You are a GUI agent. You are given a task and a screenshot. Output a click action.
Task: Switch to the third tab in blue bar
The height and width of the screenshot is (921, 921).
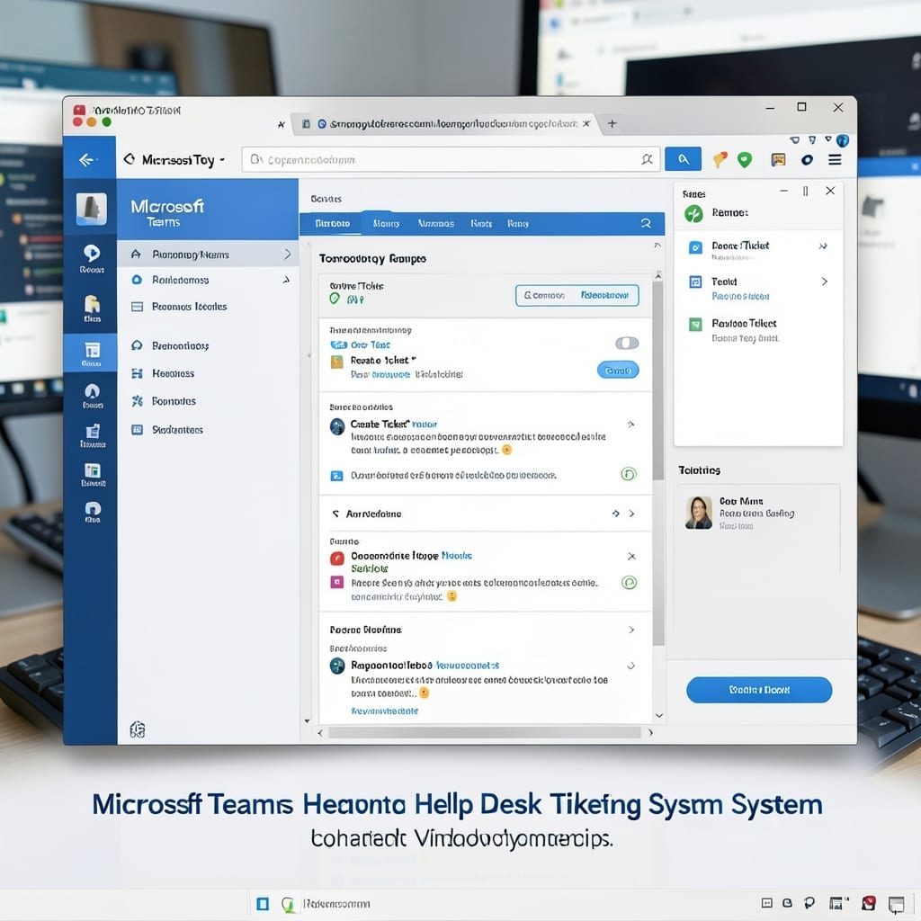(x=436, y=223)
